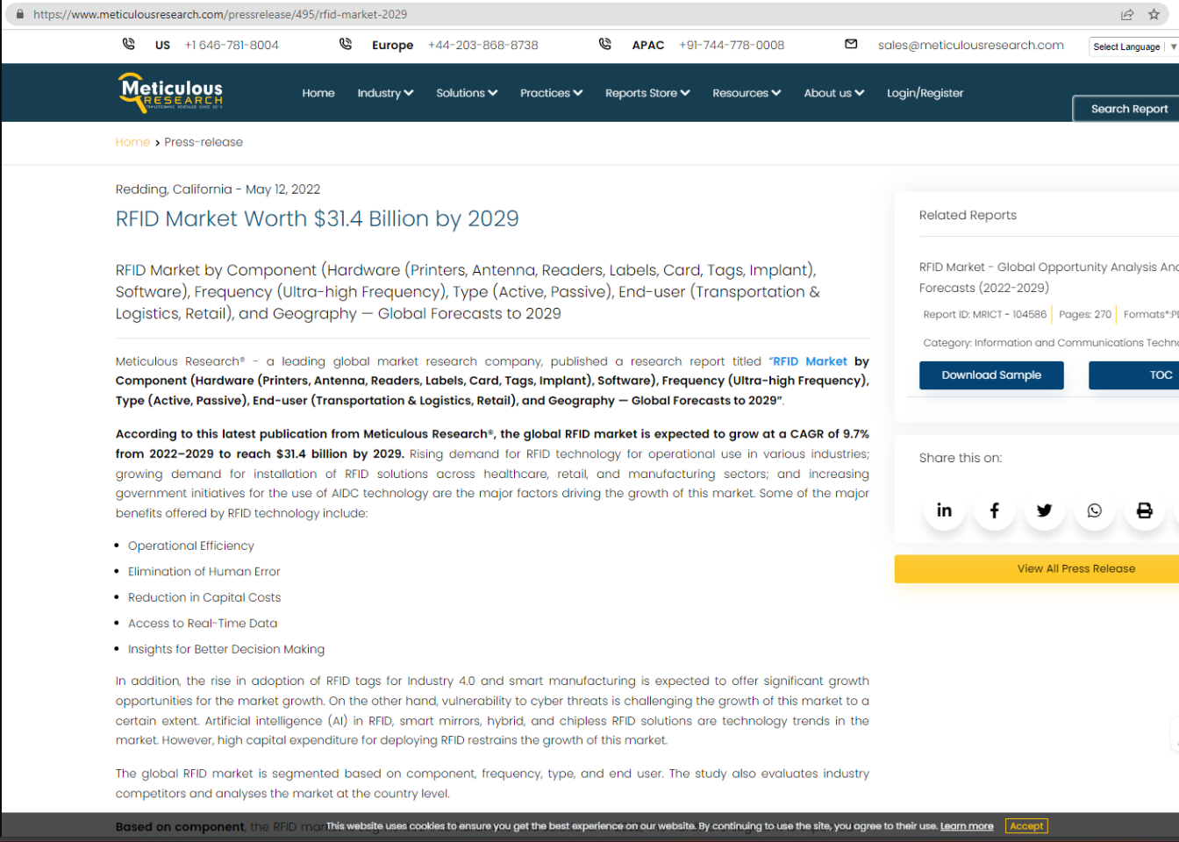1179x842 pixels.
Task: Open the Select Language dropdown
Action: tap(1133, 46)
